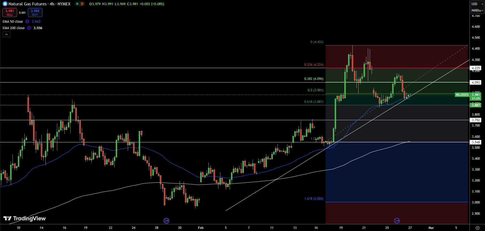
Task: Click the 3.752 price axis label
Action: point(476,120)
